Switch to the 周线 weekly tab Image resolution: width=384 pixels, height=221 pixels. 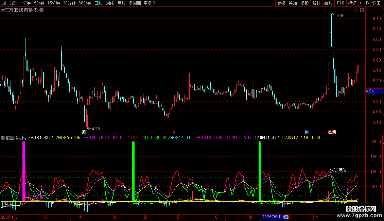110,3
